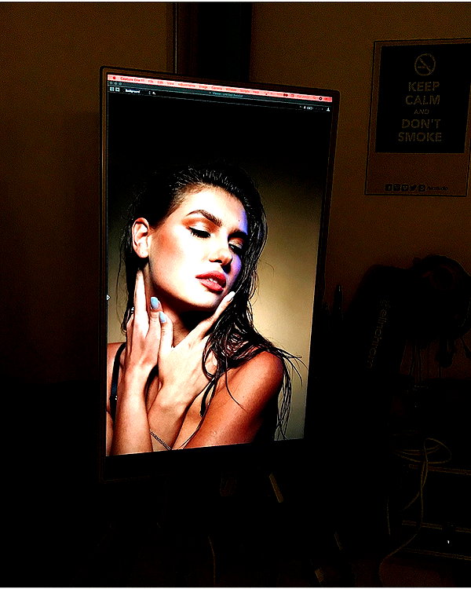Open the Help menu
Screen dimensions: 471x589
tap(256, 92)
